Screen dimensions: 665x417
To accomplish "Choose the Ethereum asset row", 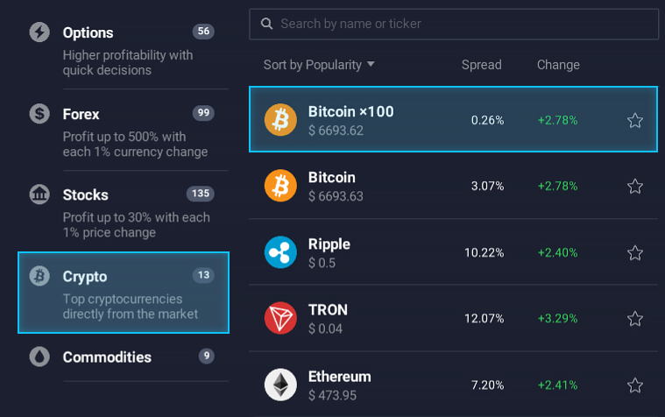I will pyautogui.click(x=438, y=385).
